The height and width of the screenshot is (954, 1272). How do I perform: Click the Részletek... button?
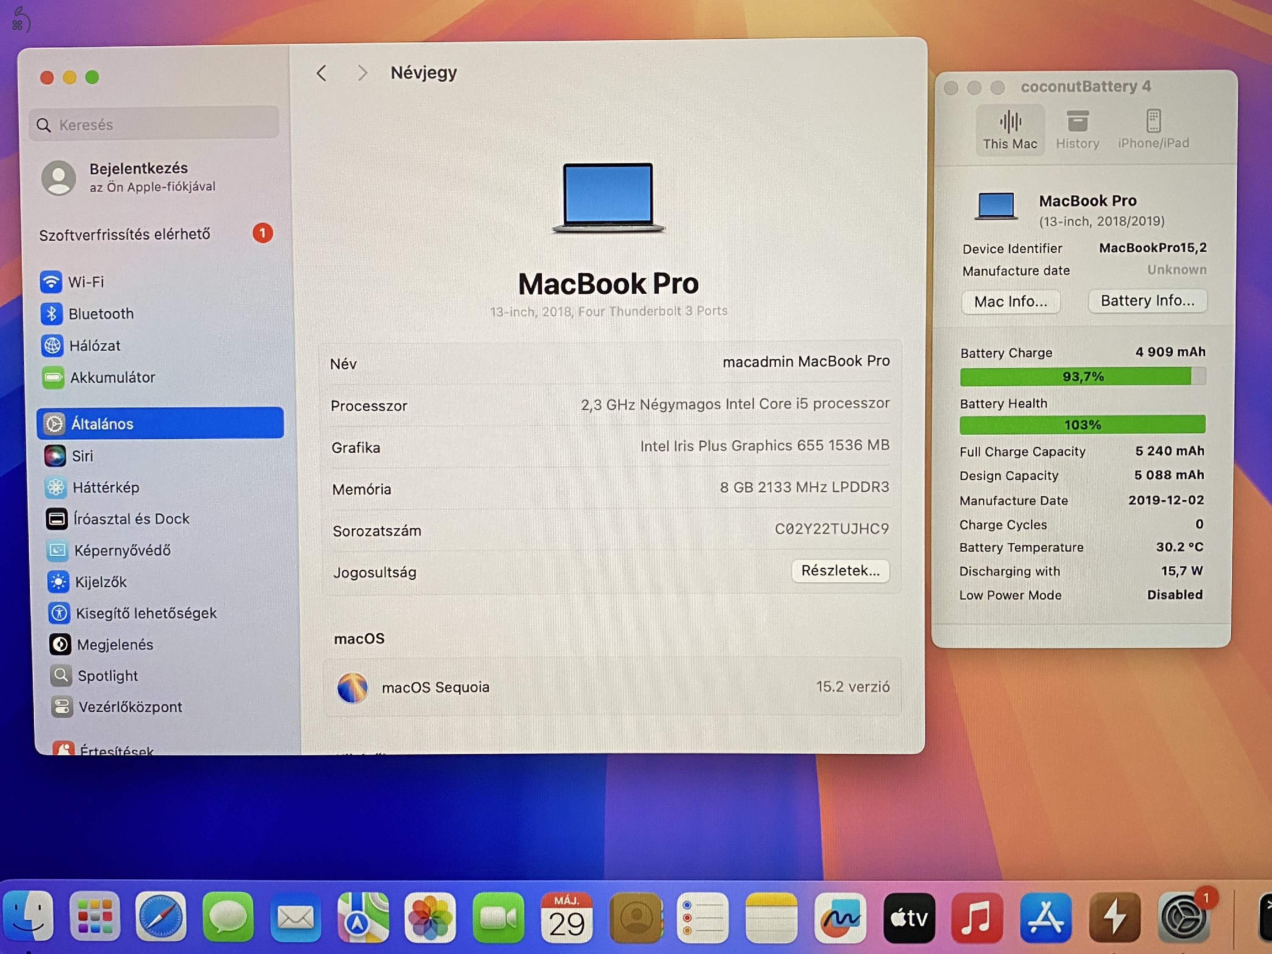pyautogui.click(x=840, y=570)
